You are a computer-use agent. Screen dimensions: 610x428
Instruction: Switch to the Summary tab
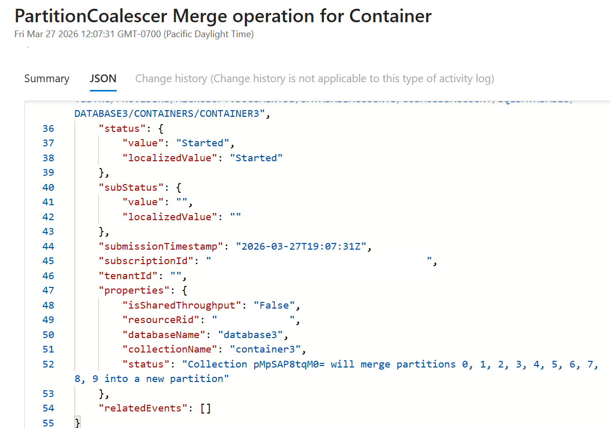click(46, 79)
